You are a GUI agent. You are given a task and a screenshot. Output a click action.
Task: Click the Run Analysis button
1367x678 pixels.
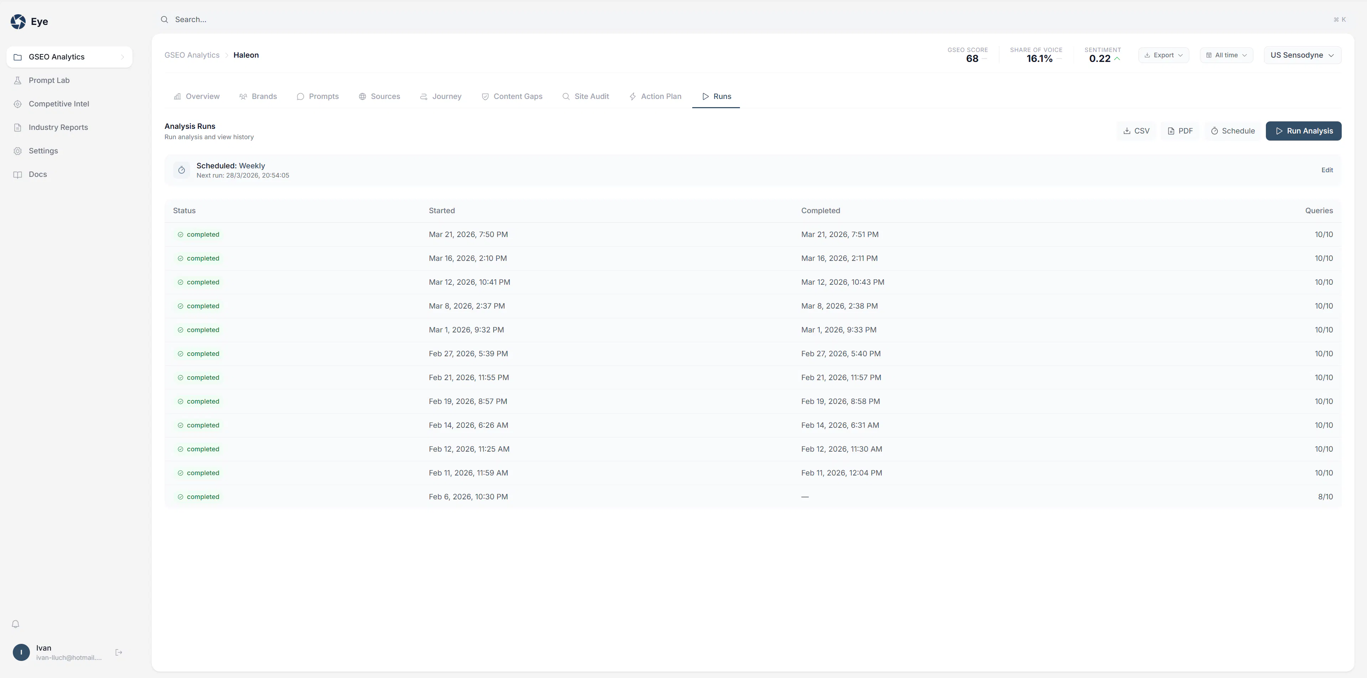point(1303,131)
